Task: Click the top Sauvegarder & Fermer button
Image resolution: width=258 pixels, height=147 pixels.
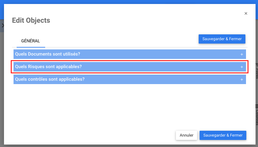Action: [x=222, y=39]
